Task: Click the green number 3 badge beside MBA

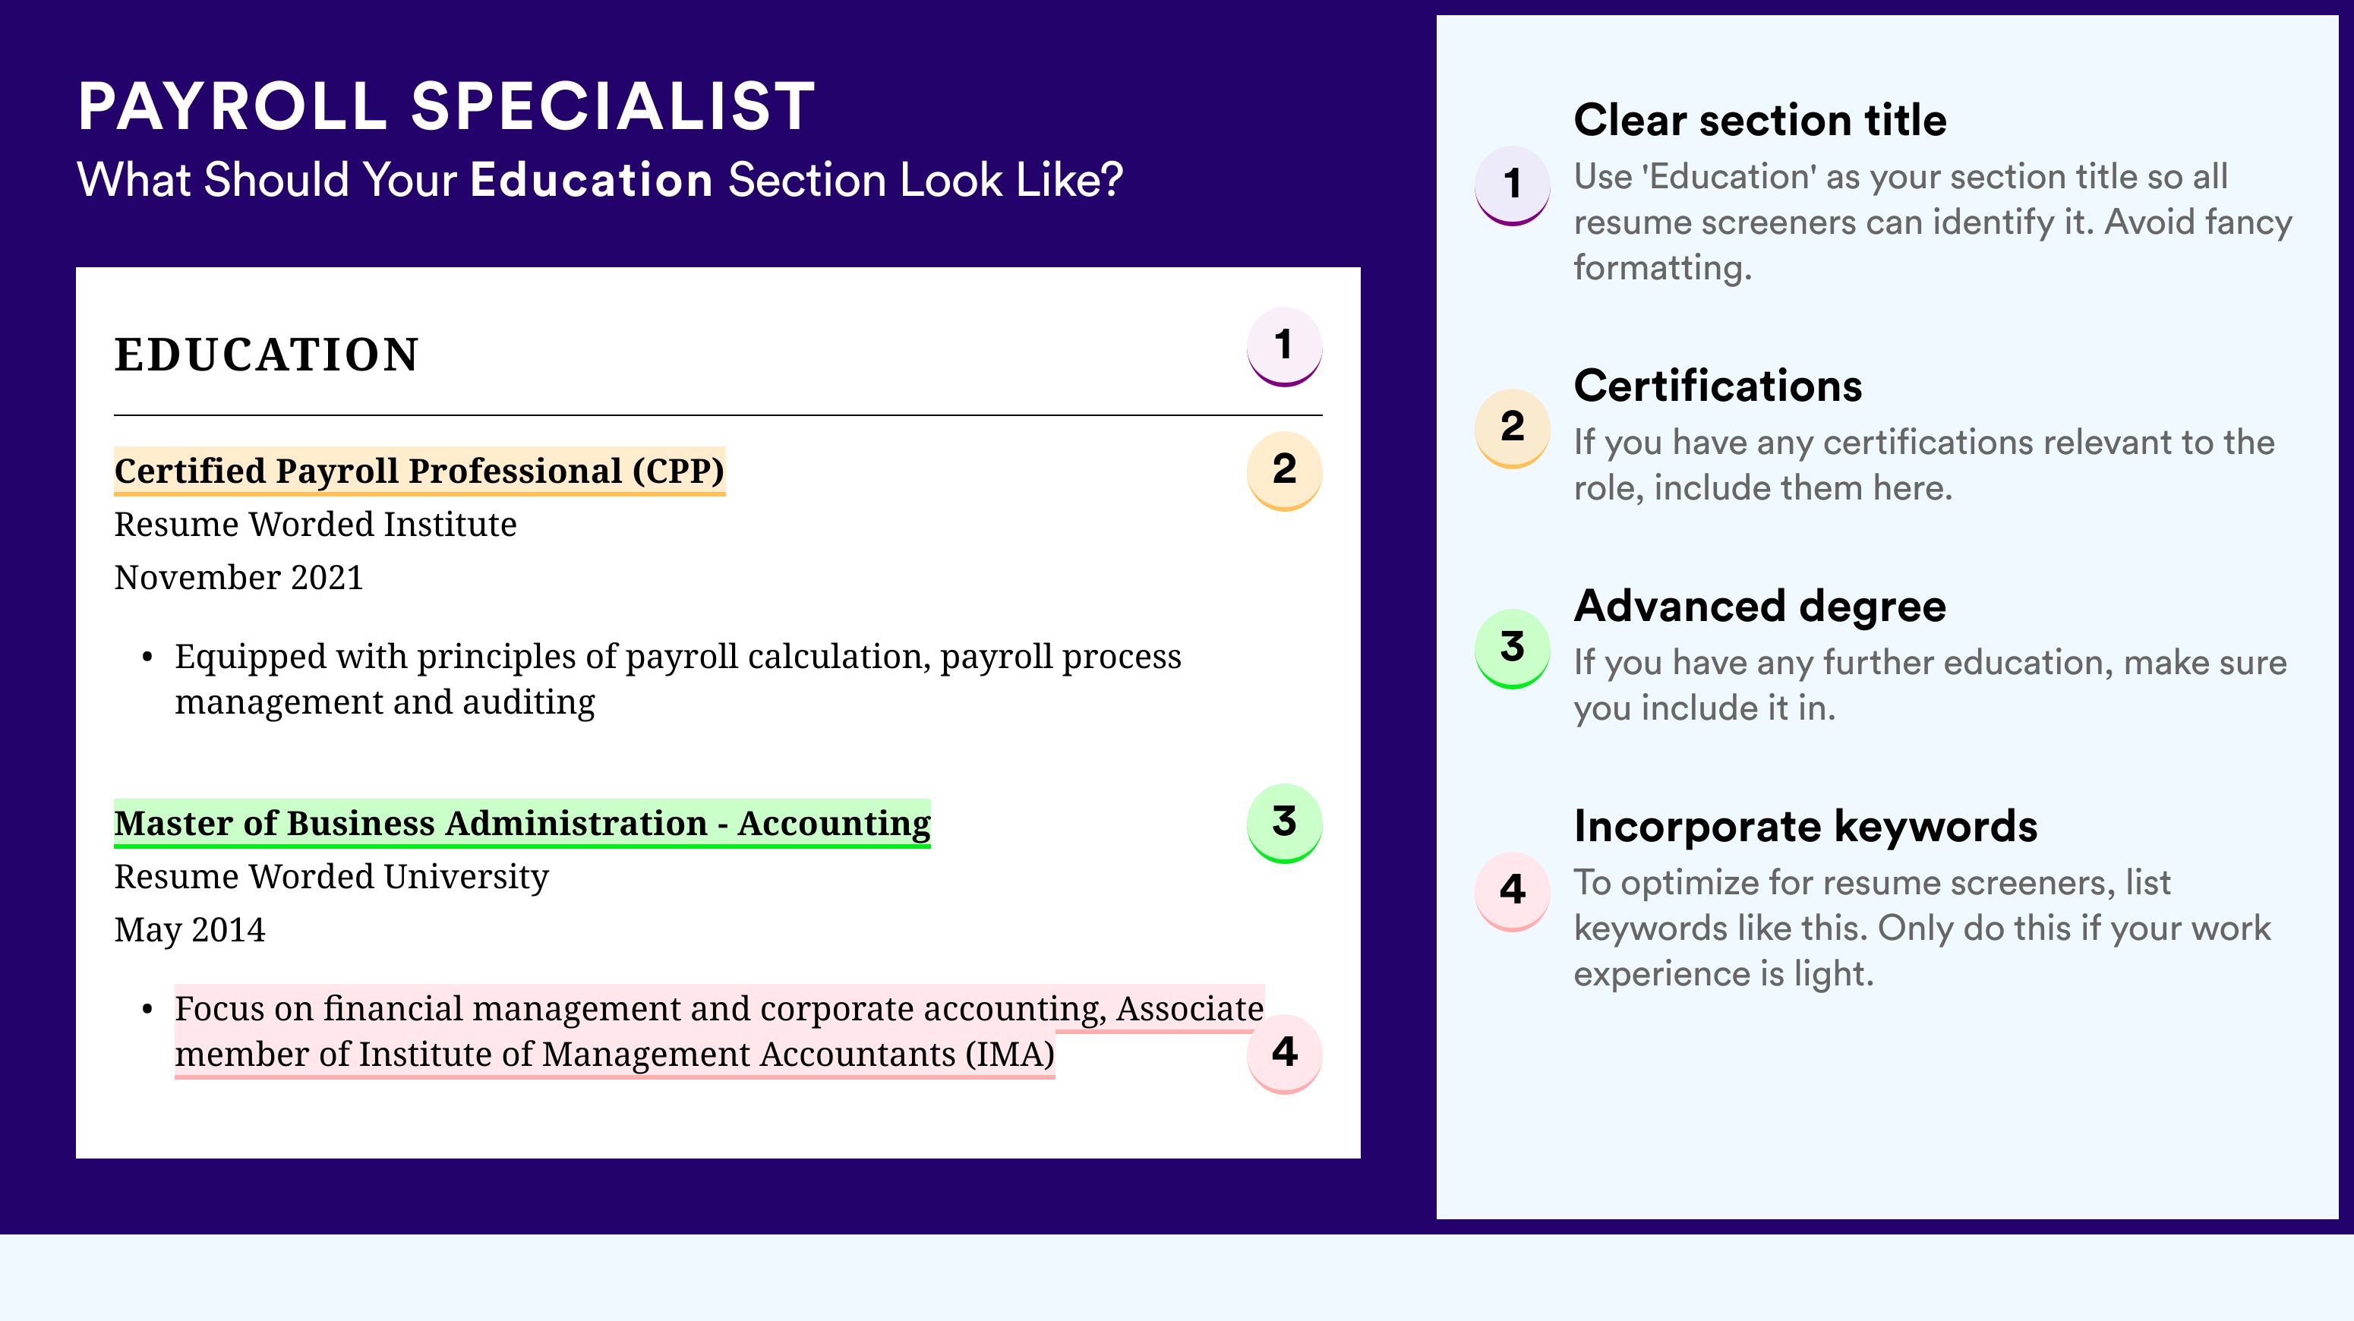Action: click(1284, 823)
